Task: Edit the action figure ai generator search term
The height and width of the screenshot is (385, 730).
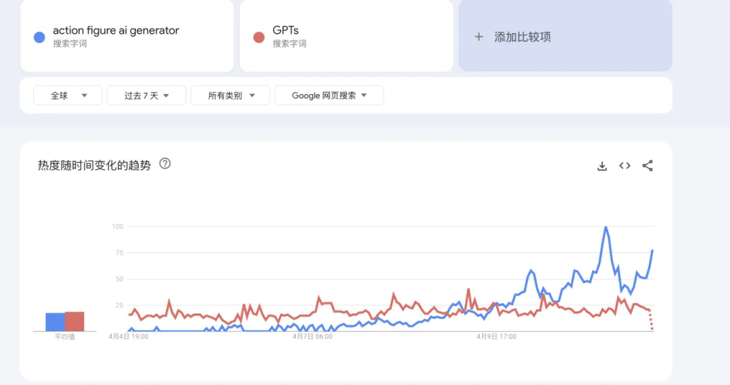Action: (x=127, y=36)
